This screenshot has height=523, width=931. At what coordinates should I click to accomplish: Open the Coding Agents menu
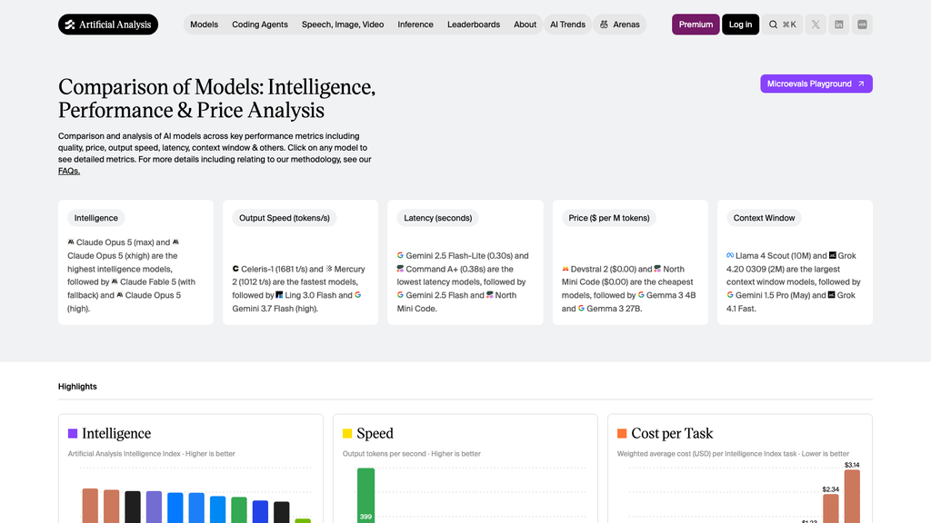click(x=260, y=25)
